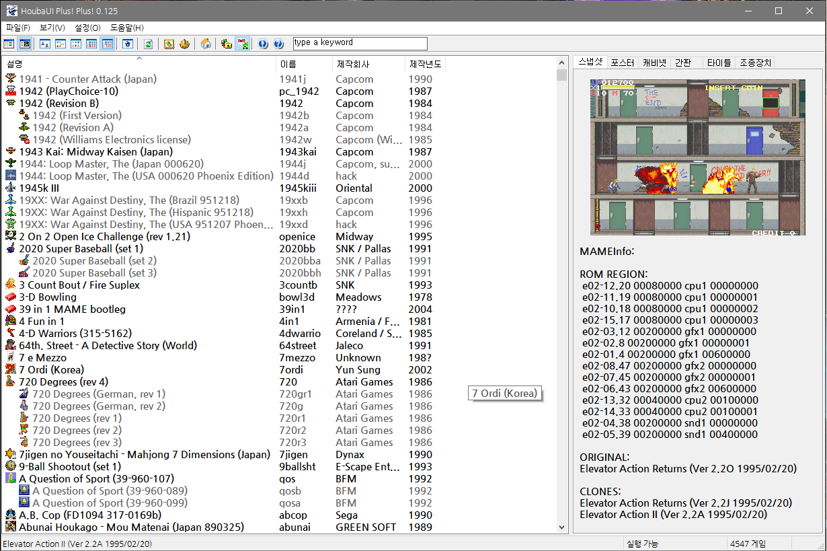
Task: Sort by the 제작년도 column header
Action: [x=426, y=64]
